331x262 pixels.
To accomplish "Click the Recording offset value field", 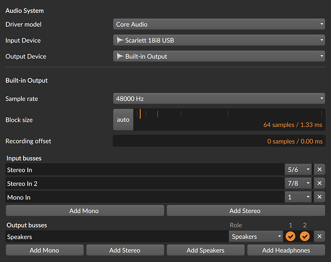I will click(x=219, y=141).
